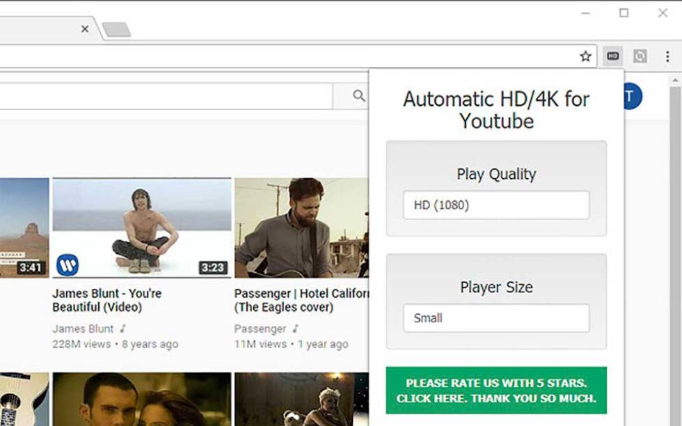Click the green rate us with 5 stars banner

[496, 390]
